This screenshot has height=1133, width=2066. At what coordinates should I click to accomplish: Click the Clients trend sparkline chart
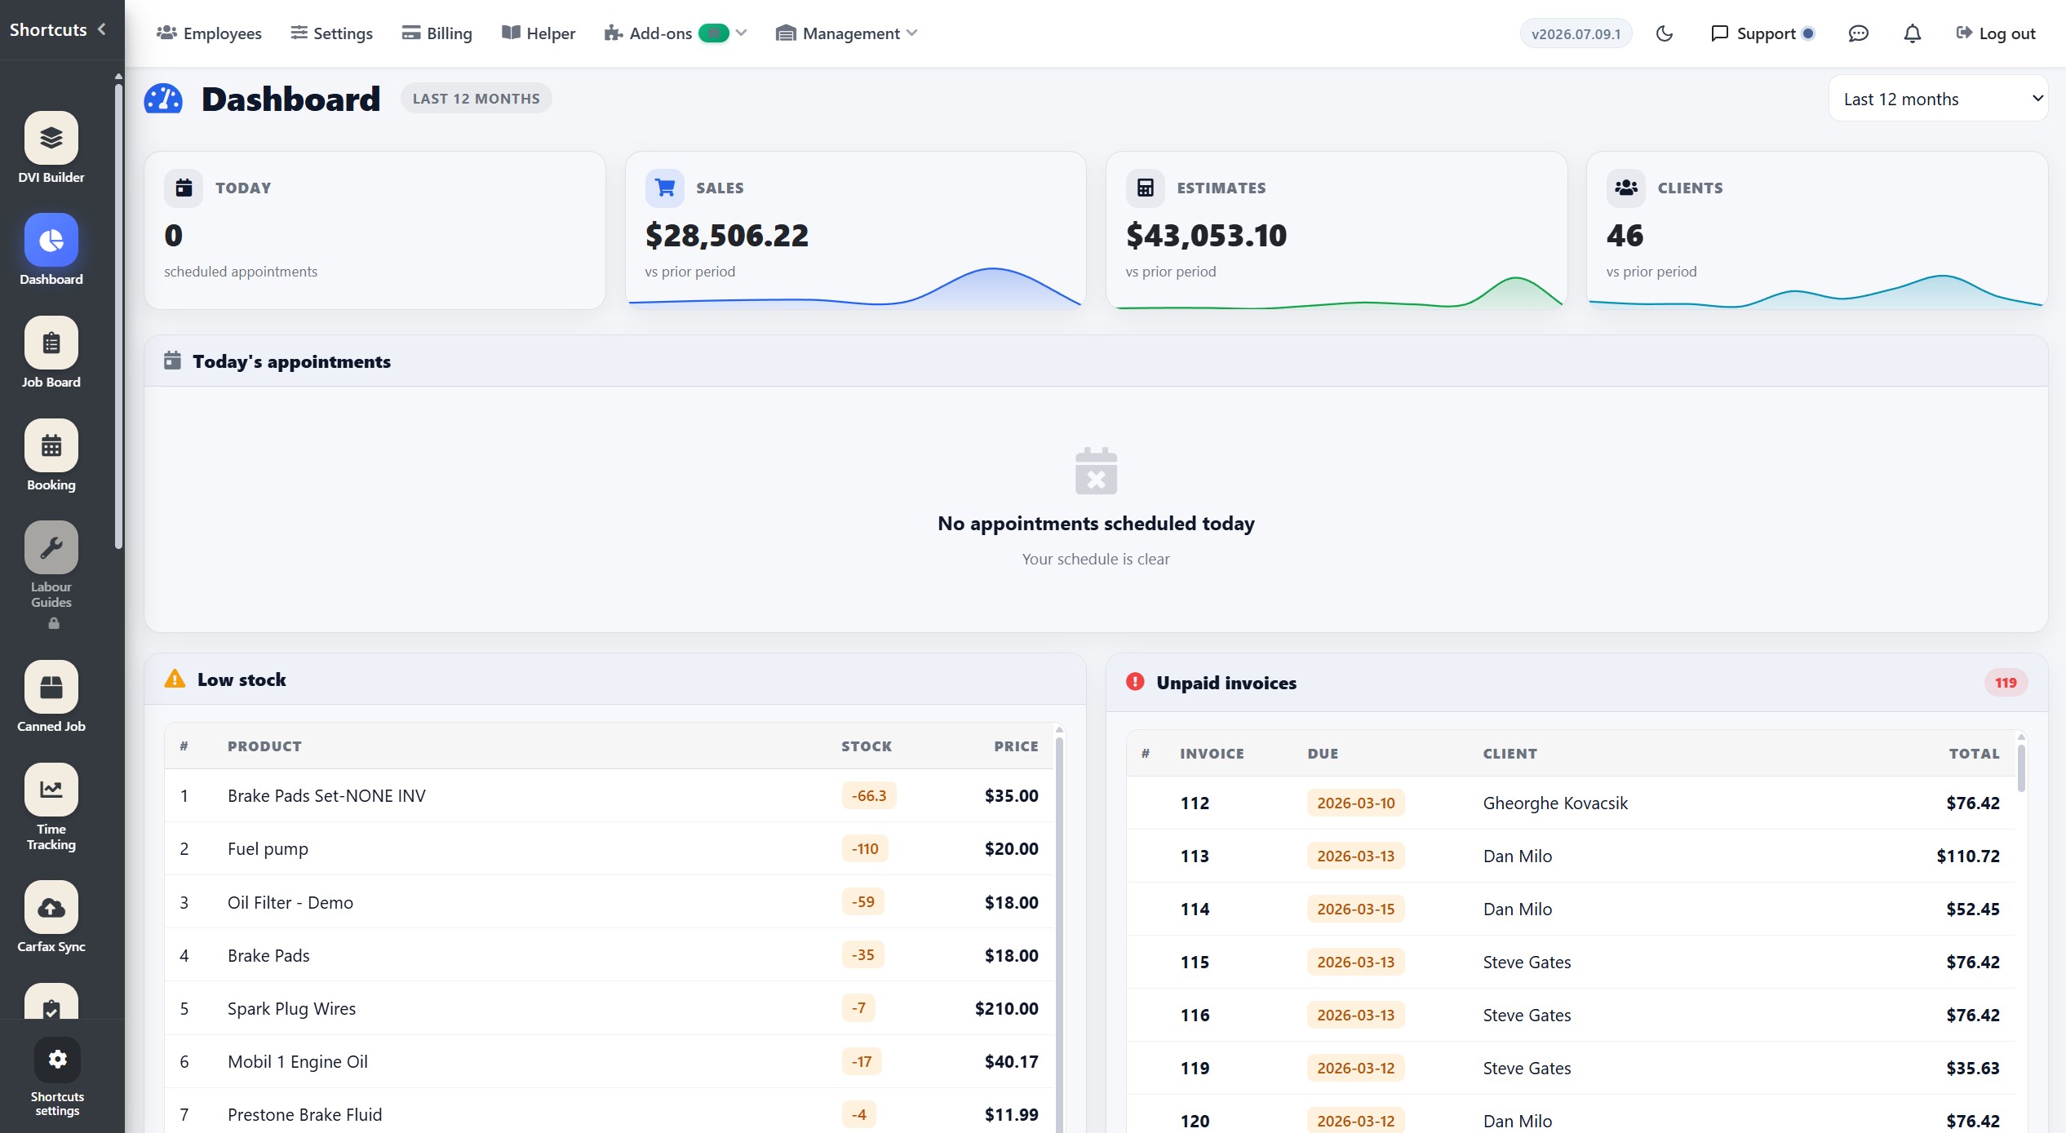coord(1816,291)
